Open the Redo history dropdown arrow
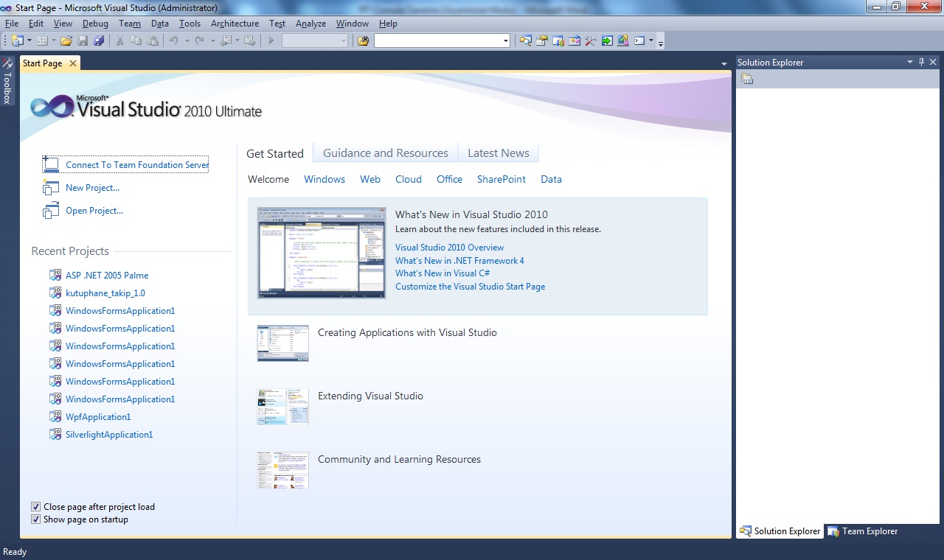Image resolution: width=944 pixels, height=560 pixels. click(212, 41)
